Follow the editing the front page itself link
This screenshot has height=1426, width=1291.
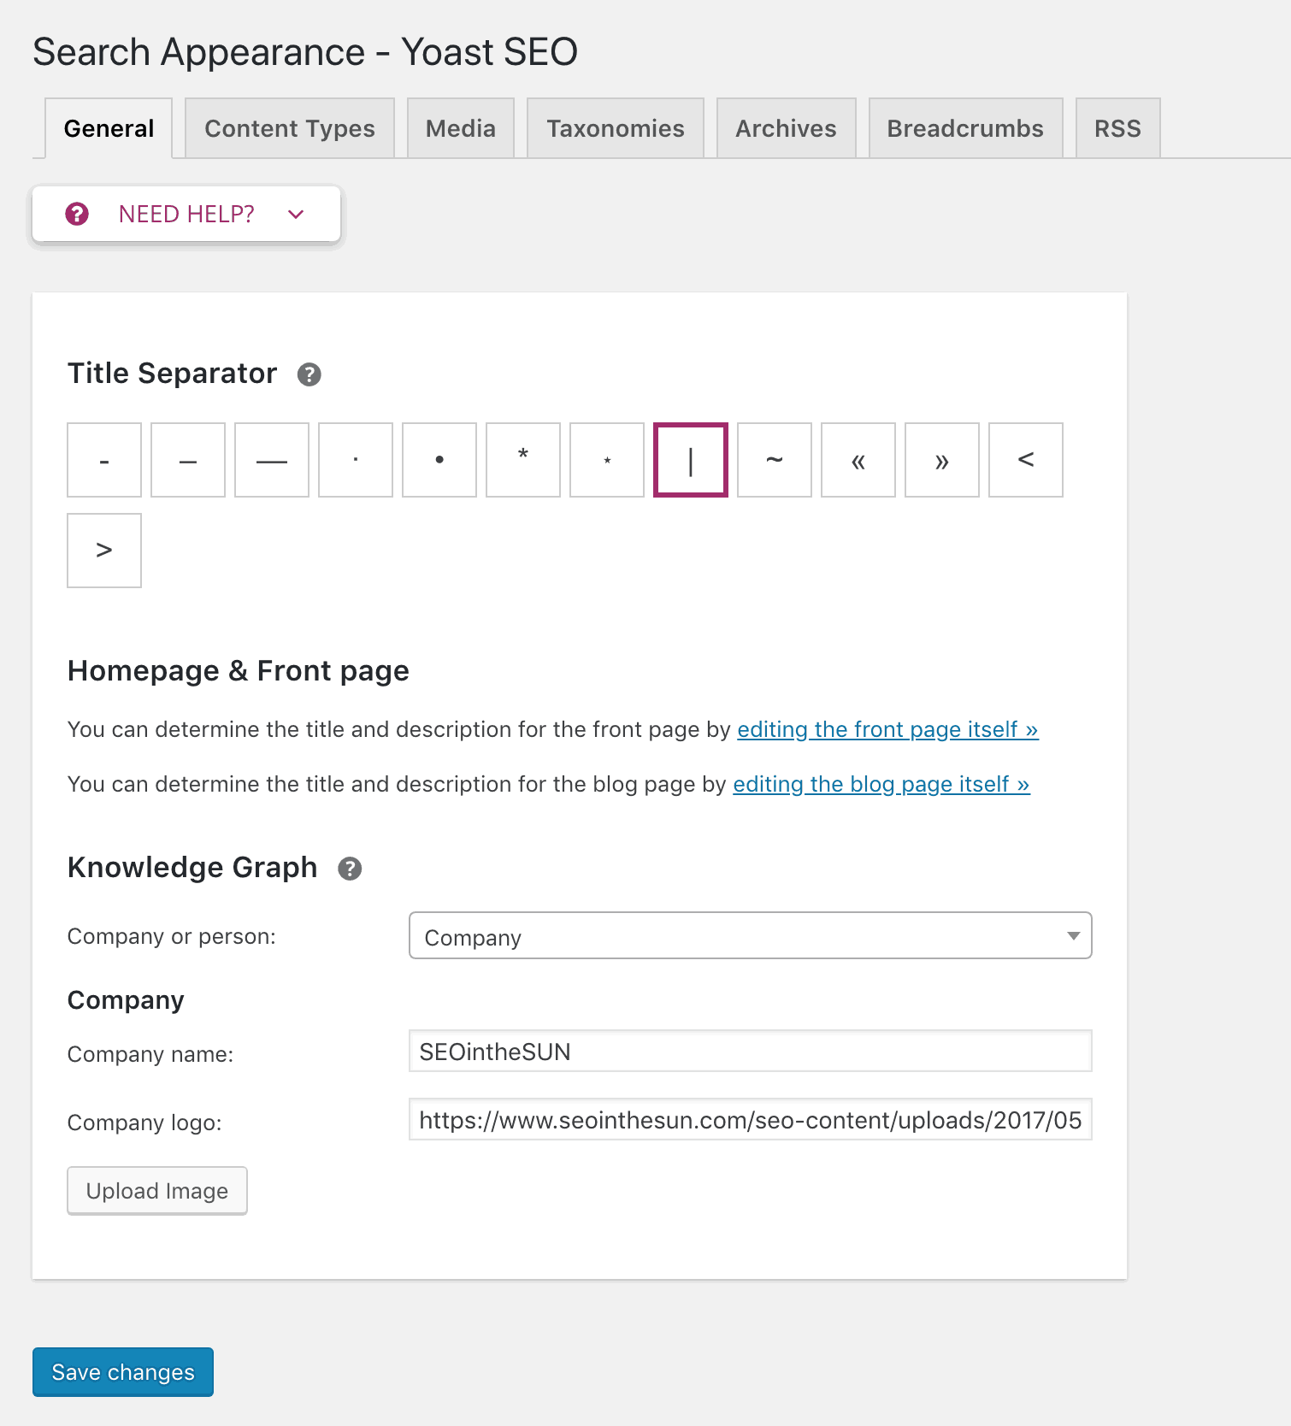887,729
